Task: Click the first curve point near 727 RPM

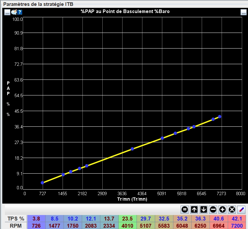Action: click(x=42, y=183)
